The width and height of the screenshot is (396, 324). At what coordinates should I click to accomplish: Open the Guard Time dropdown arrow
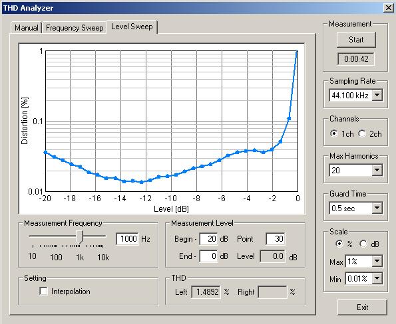[377, 208]
